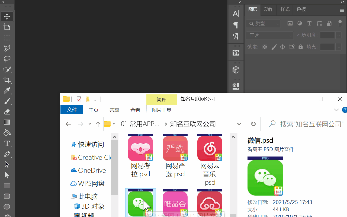Toggle smart object layer filter
This screenshot has height=217, width=347.
pos(329,24)
